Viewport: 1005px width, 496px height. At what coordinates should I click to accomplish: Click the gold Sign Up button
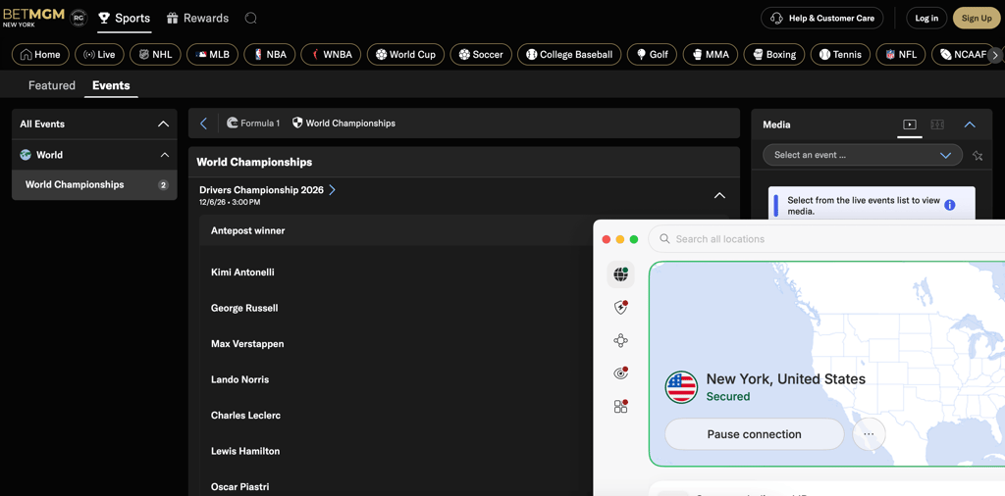coord(977,18)
